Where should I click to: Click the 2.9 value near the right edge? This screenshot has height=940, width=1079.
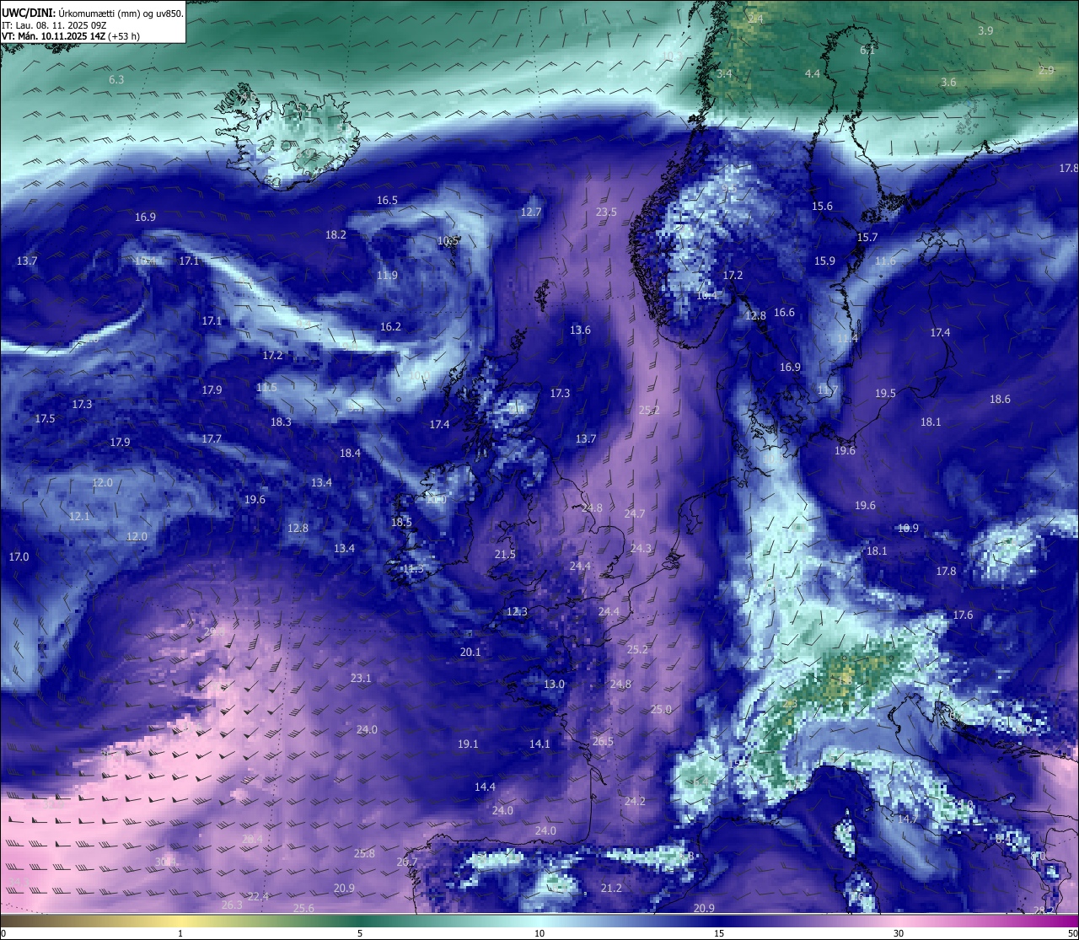tap(1046, 70)
